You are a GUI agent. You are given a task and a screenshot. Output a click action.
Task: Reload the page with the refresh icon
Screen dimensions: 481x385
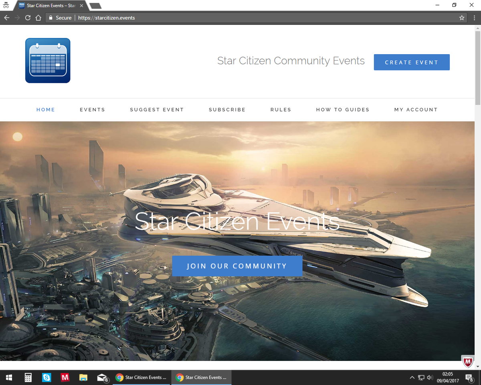[28, 18]
